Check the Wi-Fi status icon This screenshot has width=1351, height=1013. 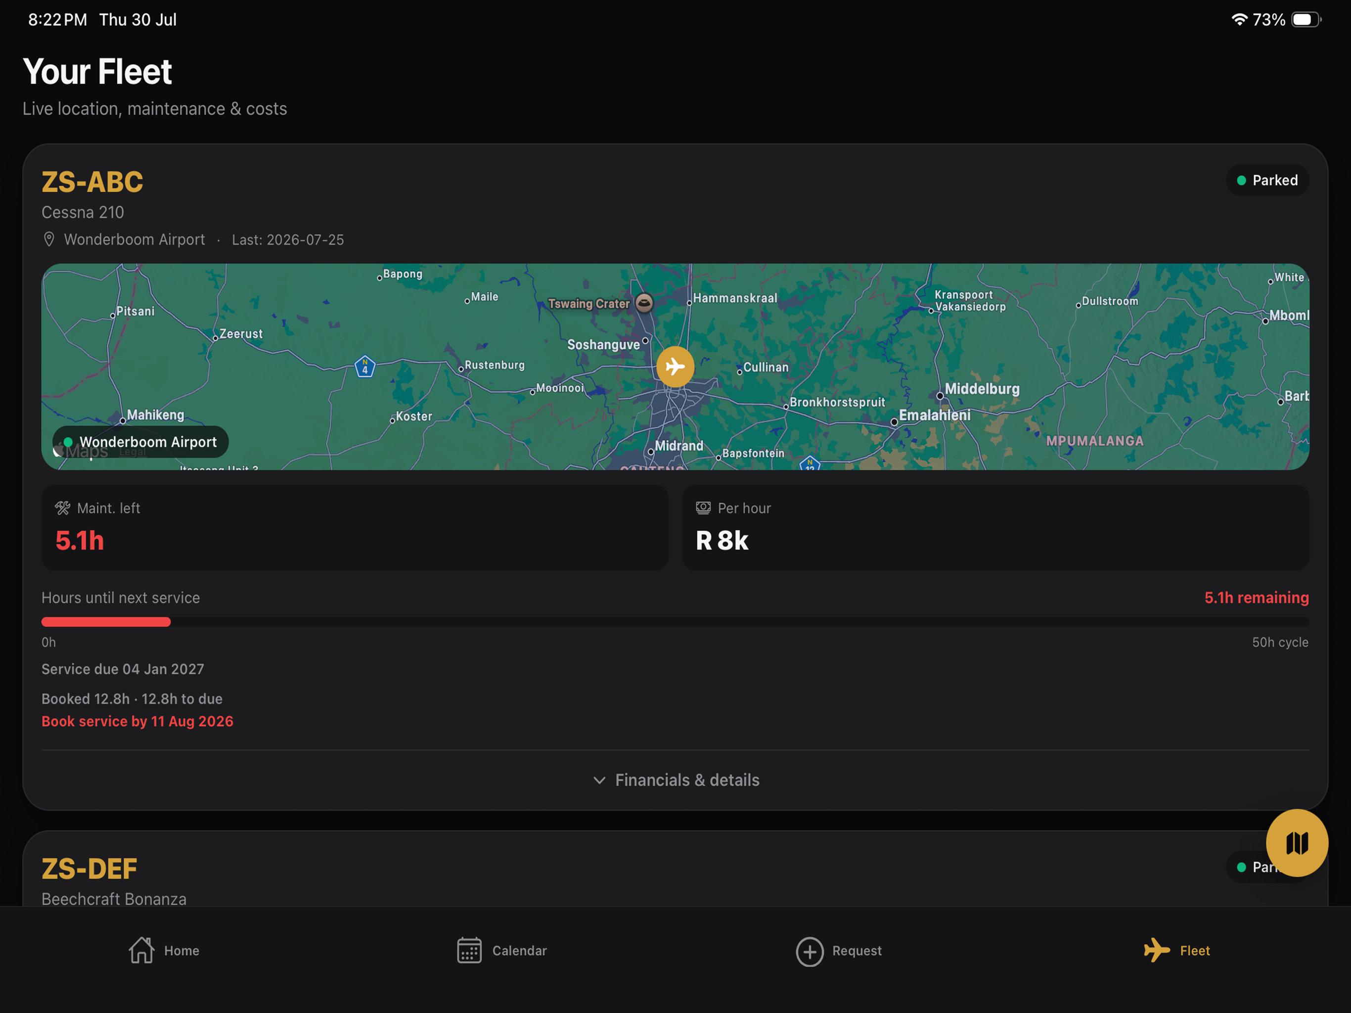[x=1239, y=20]
